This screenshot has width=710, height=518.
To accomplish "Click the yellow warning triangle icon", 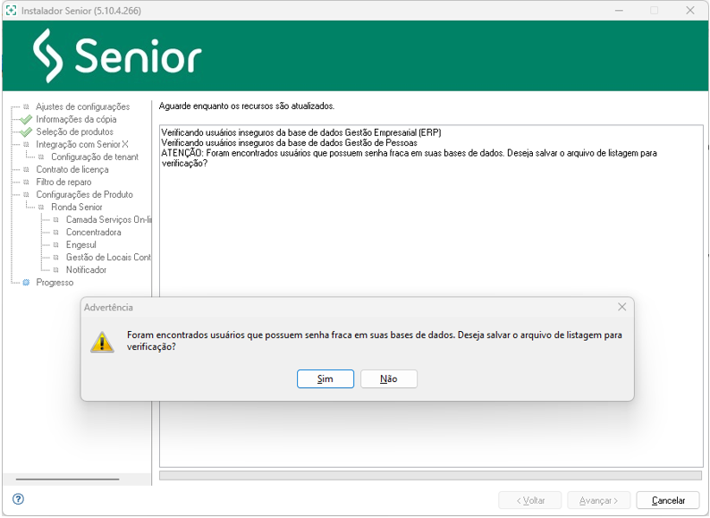I will pyautogui.click(x=102, y=342).
